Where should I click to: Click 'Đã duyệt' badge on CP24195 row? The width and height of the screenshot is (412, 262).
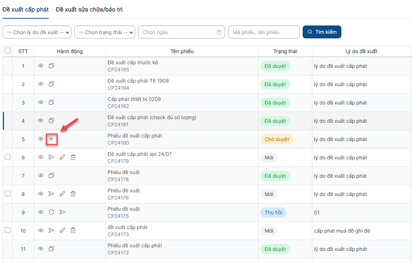click(x=275, y=66)
